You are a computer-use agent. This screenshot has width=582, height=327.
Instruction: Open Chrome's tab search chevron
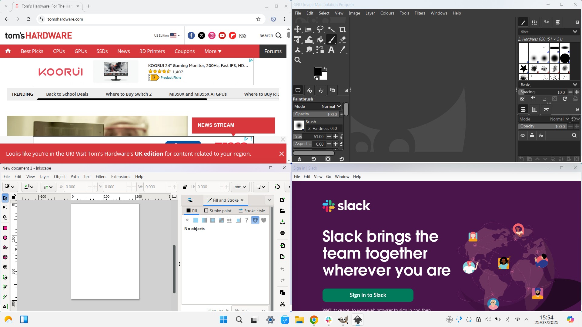[x=6, y=6]
